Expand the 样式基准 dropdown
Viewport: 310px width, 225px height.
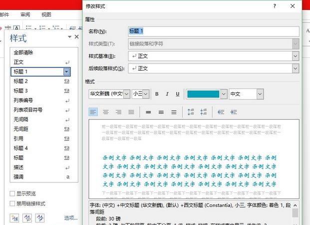(x=295, y=56)
